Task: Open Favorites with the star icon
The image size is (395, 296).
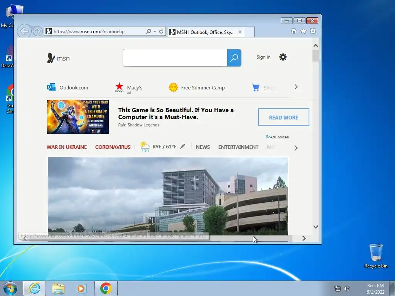Action: 303,31
